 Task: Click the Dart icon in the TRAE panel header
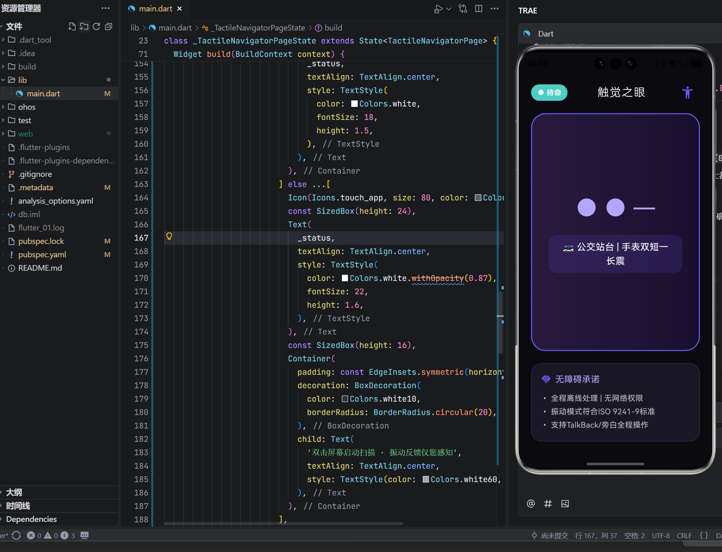527,34
